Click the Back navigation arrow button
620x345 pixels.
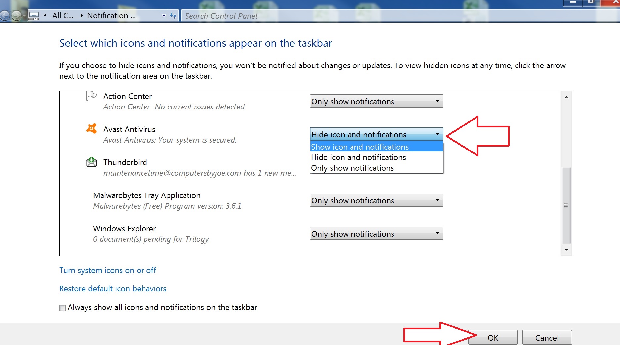pos(5,15)
